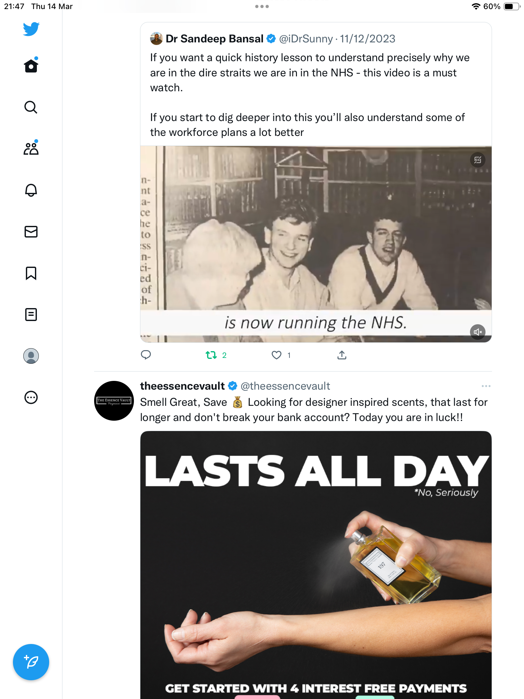Open the profile avatar icon
Viewport: 524px width, 699px height.
point(31,356)
